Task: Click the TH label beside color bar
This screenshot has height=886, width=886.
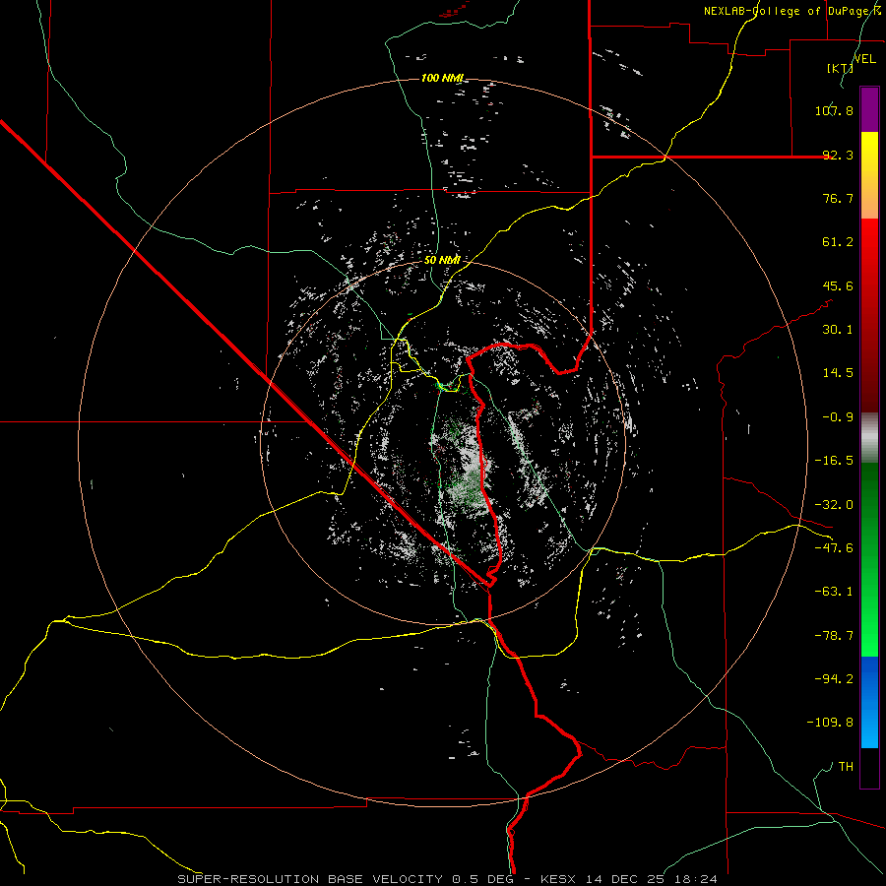Action: click(846, 767)
